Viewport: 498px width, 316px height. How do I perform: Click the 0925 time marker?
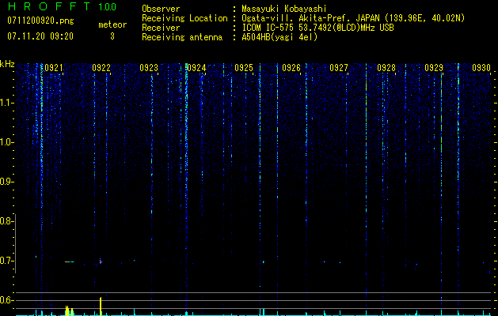[244, 68]
